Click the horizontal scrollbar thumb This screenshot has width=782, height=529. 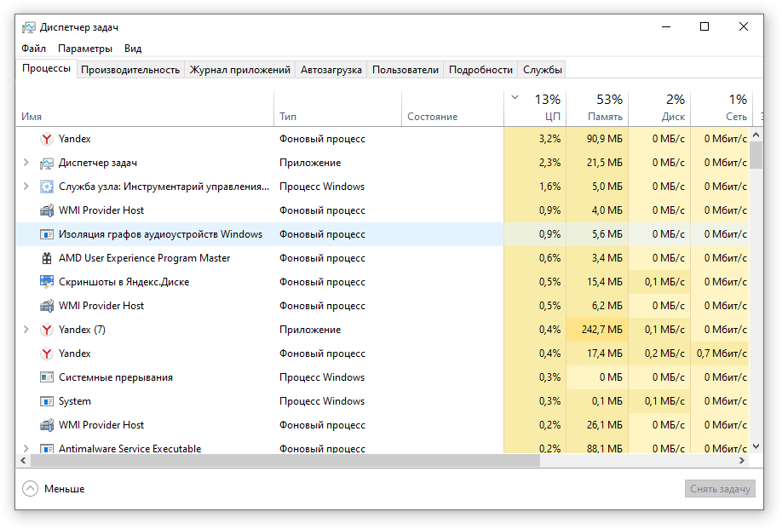285,461
